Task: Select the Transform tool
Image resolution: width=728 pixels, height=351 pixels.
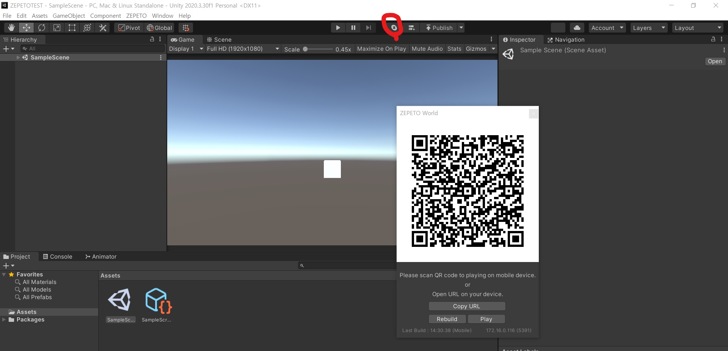Action: (87, 28)
